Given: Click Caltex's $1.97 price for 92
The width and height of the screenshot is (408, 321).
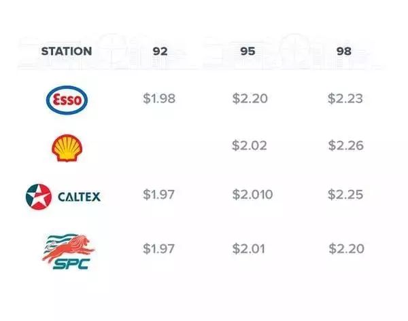Looking at the screenshot, I should 159,195.
